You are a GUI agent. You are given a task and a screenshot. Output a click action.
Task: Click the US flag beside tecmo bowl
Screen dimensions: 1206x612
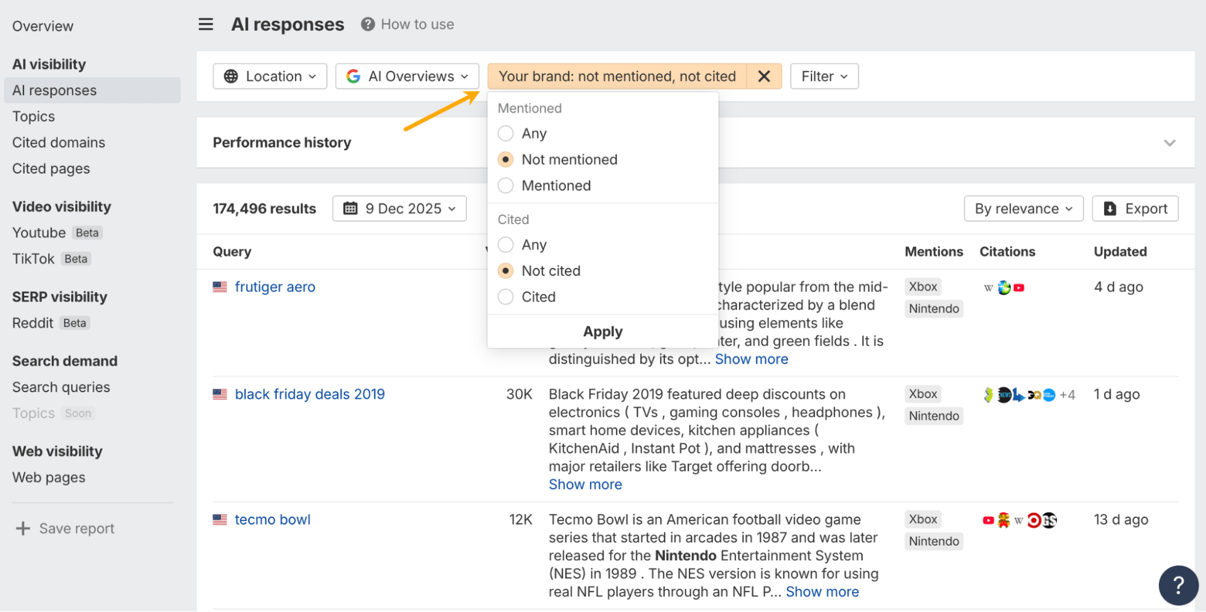(x=220, y=519)
